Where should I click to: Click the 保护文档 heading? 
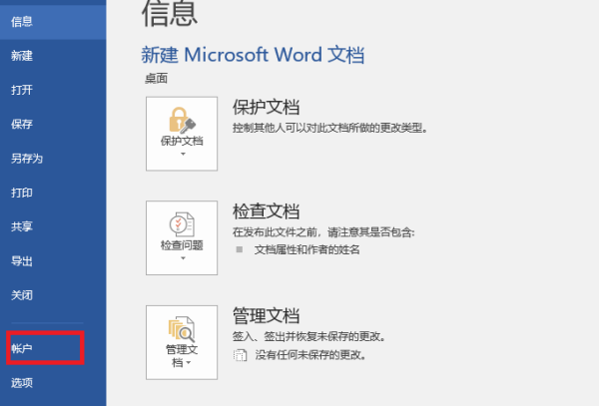coord(266,107)
